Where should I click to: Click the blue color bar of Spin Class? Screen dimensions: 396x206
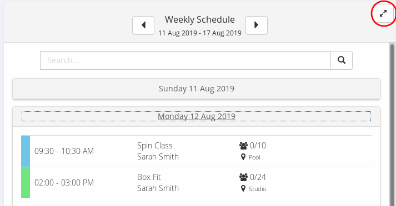click(x=26, y=151)
